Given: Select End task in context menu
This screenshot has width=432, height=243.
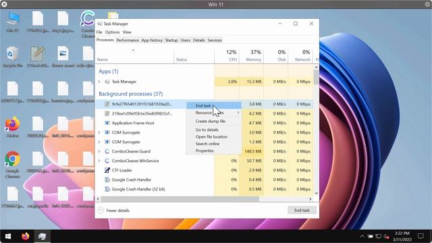Looking at the screenshot, I should (x=214, y=105).
